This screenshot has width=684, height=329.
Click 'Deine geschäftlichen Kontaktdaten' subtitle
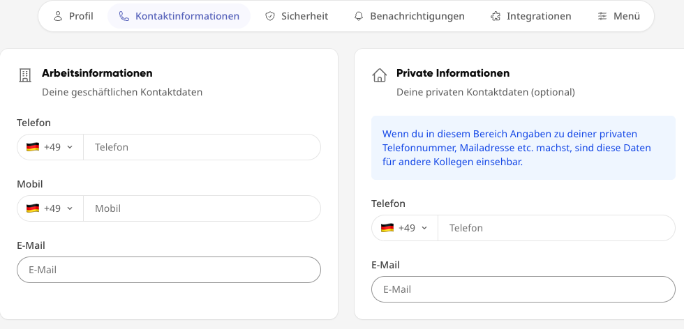pyautogui.click(x=122, y=93)
